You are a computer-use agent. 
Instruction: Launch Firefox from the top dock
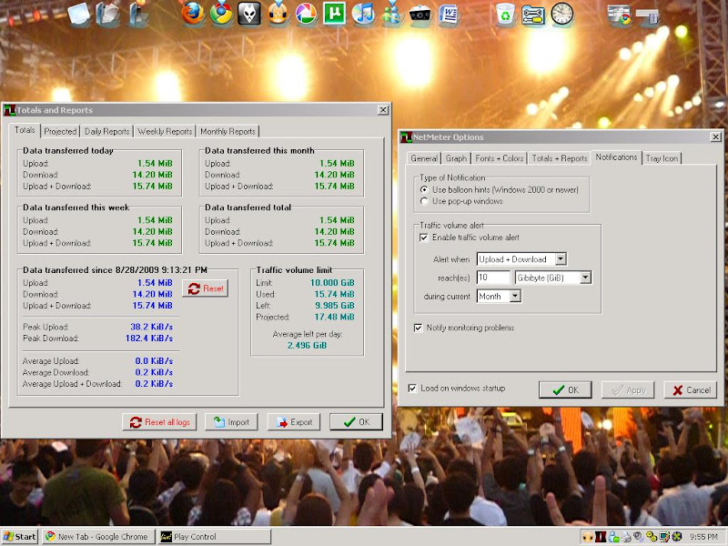coord(192,14)
